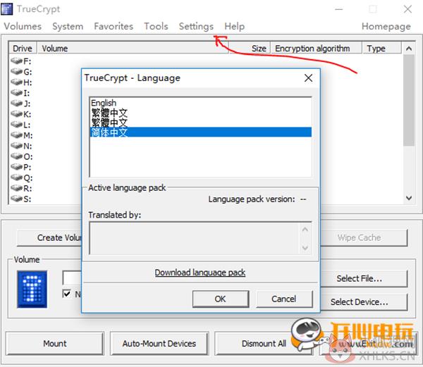This screenshot has height=367, width=423.
Task: Select the highlighted 简体中文 entry
Action: (201, 132)
